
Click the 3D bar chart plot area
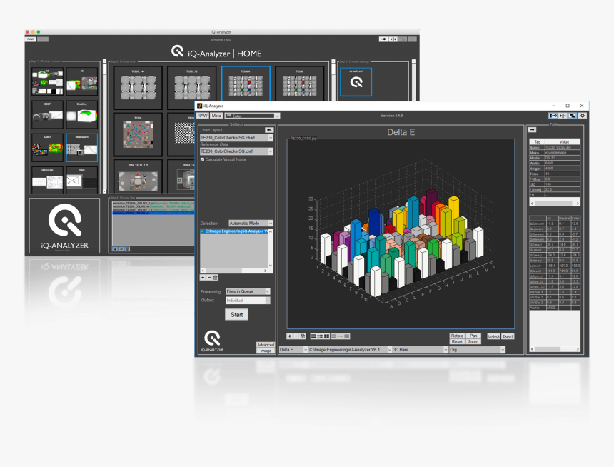(401, 234)
